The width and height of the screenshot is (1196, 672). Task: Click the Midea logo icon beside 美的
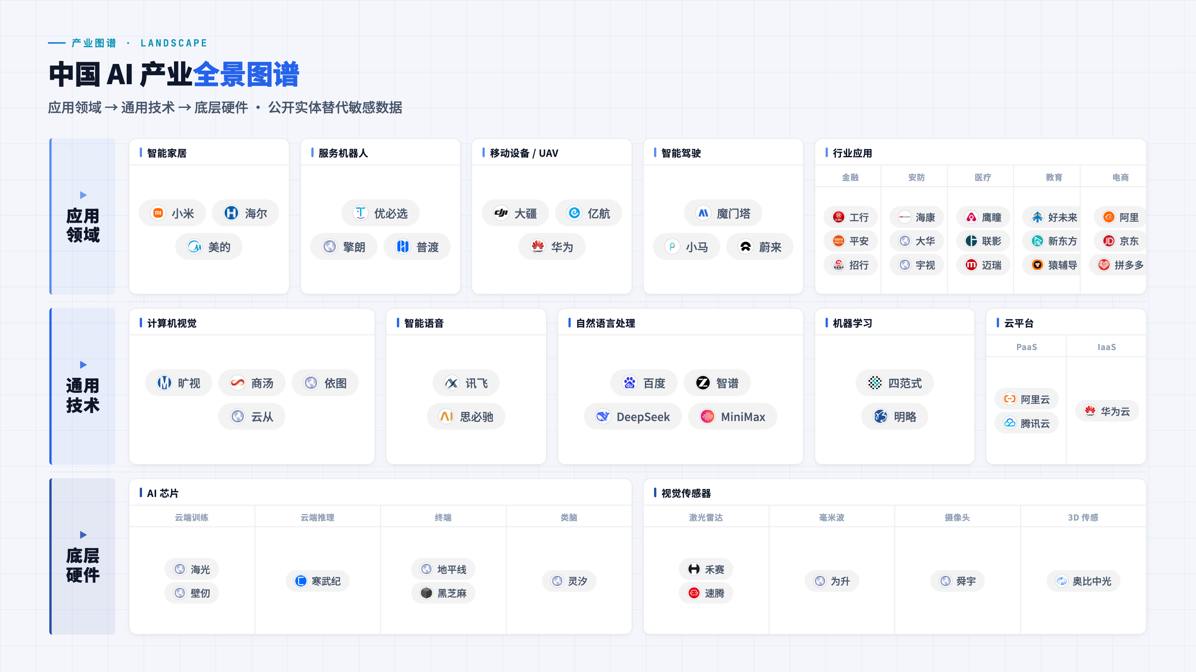click(194, 247)
